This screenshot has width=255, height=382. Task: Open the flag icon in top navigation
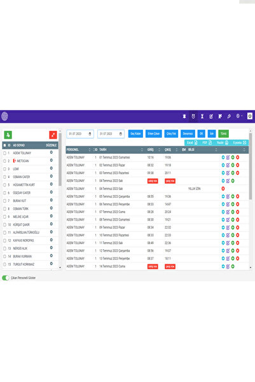220,116
